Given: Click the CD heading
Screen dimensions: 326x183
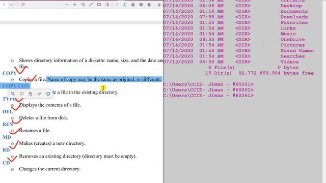Looking at the screenshot, I should point(6,163).
